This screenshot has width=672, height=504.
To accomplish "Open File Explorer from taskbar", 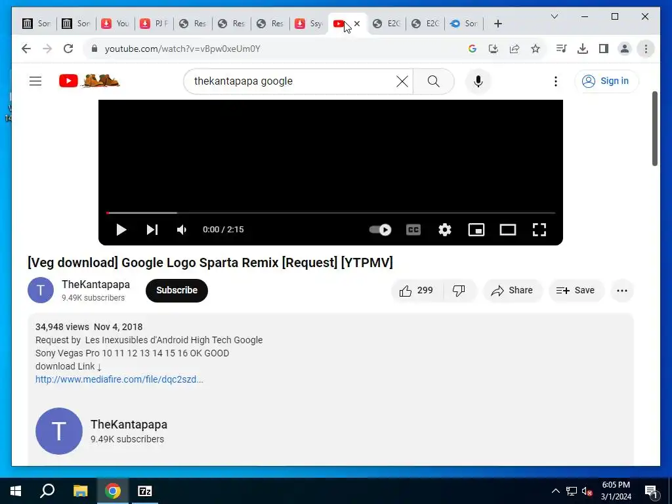I will (x=80, y=491).
